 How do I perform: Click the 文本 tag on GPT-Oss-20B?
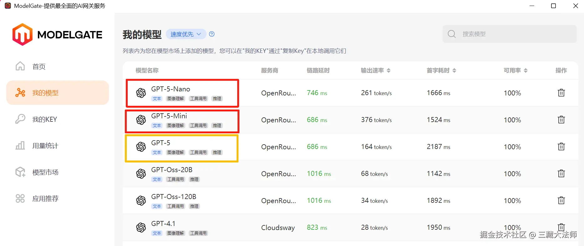(157, 179)
